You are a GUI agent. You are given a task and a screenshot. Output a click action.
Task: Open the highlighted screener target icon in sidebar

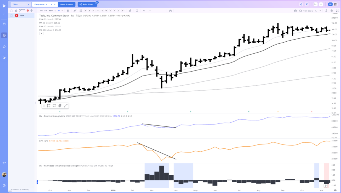(4, 35)
